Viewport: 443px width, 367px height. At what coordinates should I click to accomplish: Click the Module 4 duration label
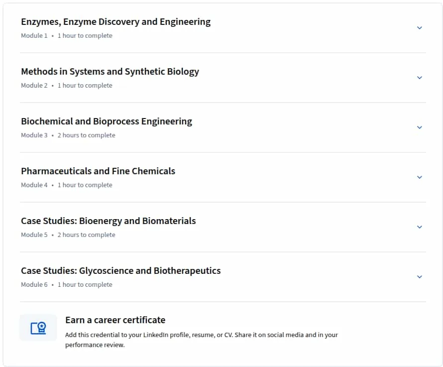click(85, 185)
